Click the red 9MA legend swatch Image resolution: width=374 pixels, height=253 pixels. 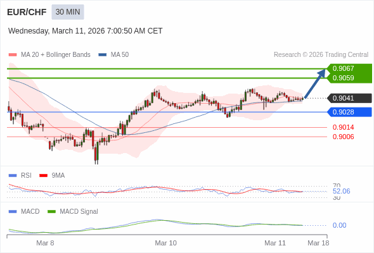43,176
